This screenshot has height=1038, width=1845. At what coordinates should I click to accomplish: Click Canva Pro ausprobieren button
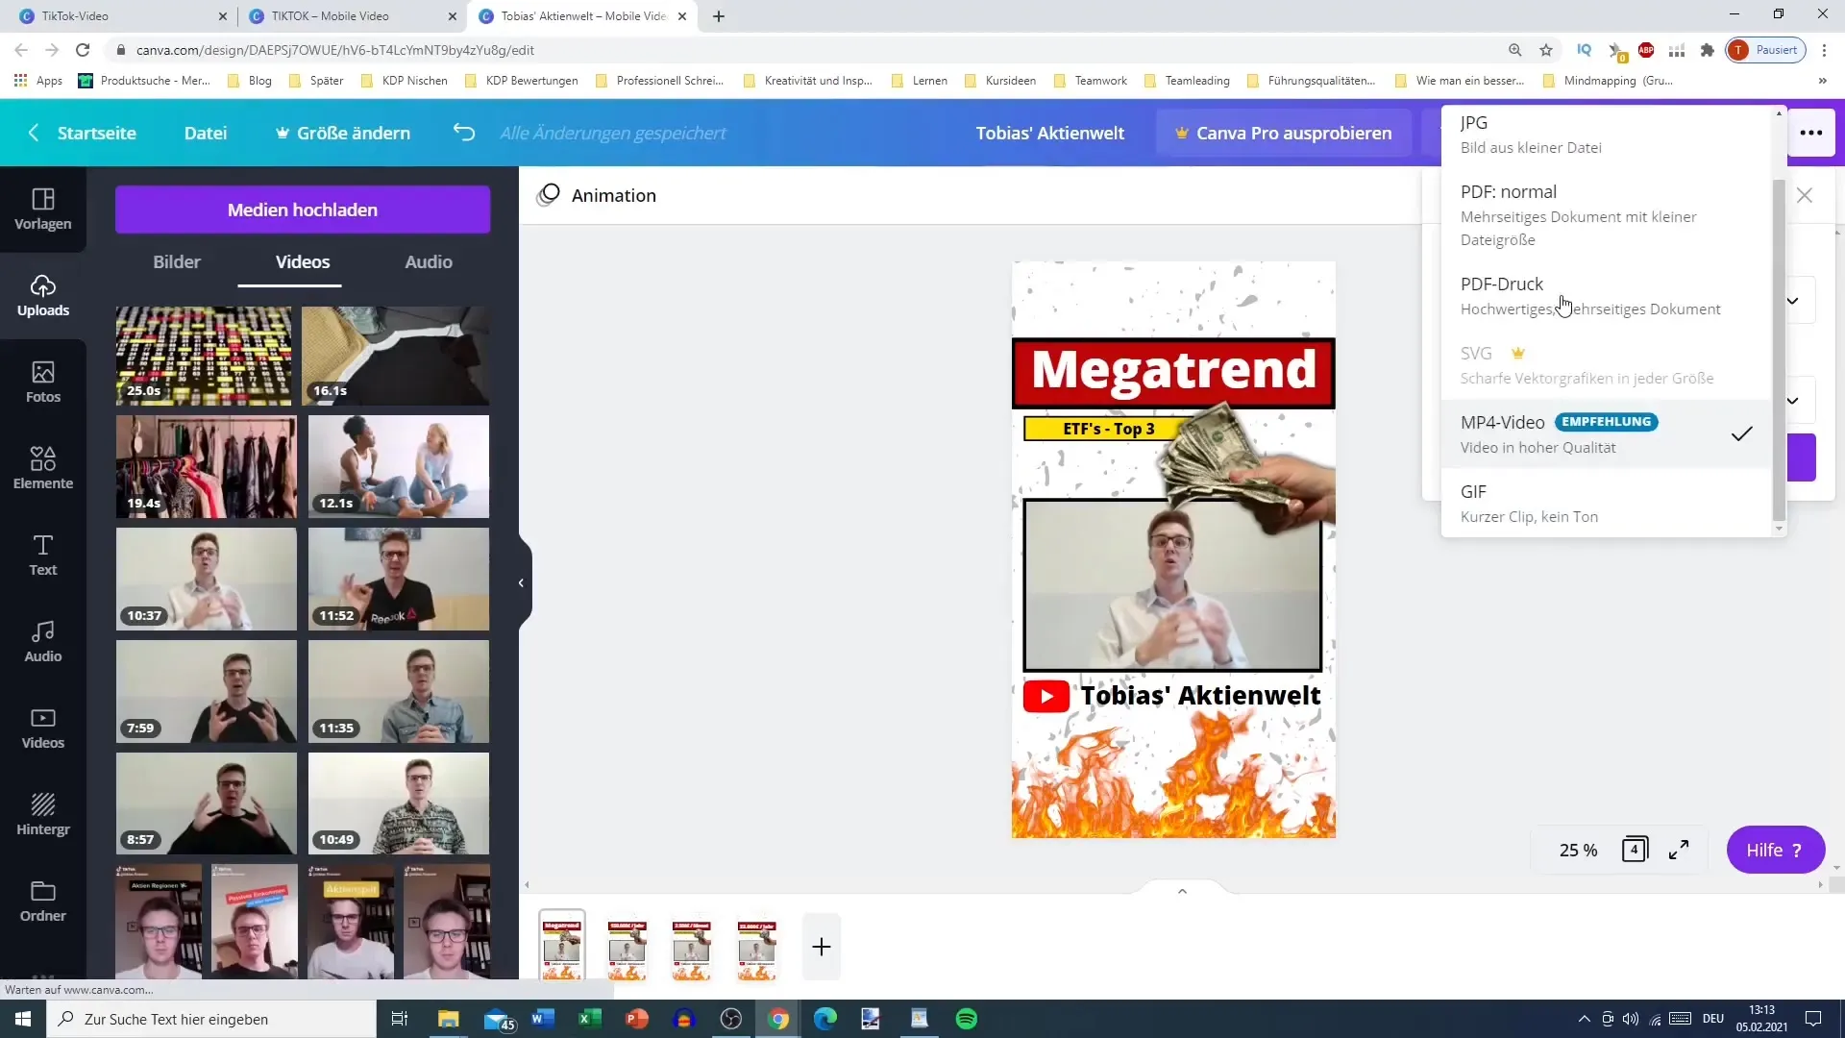(1283, 133)
